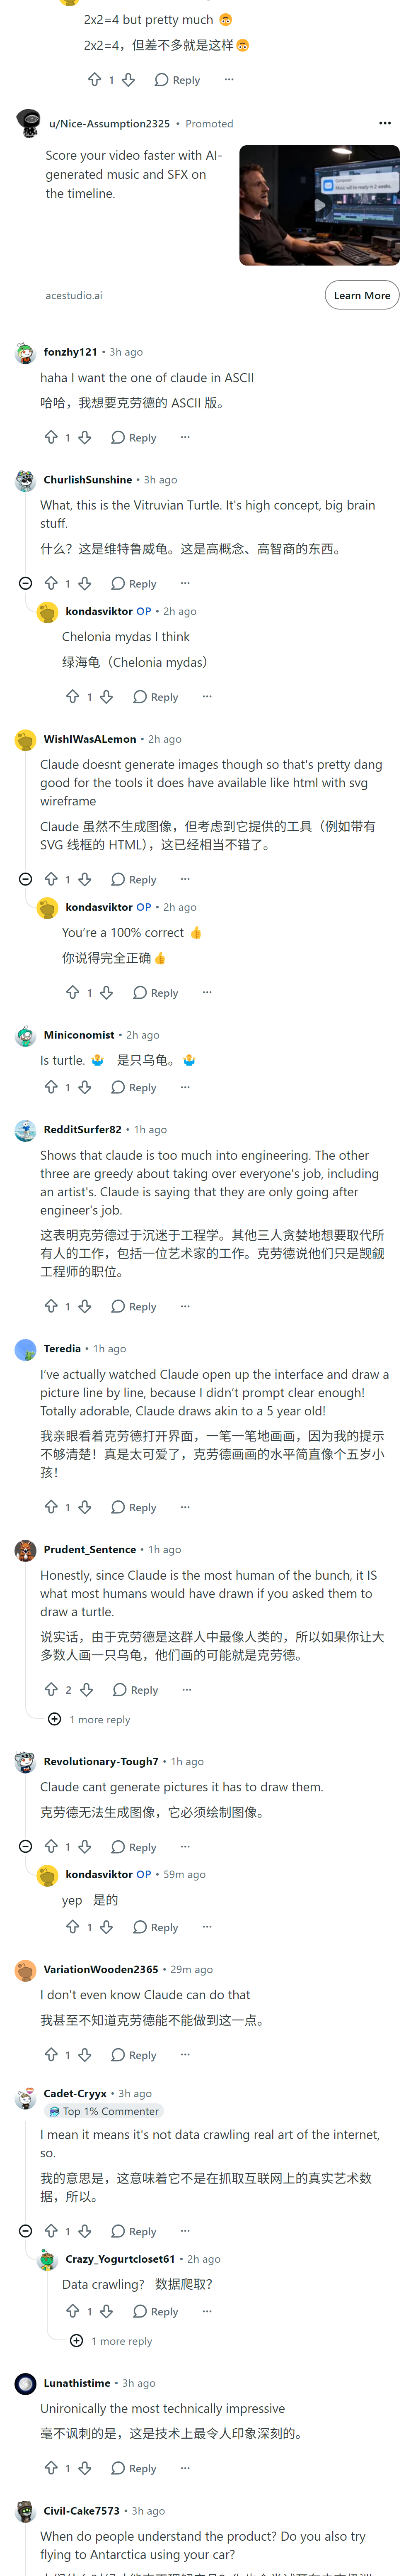
Task: Open the acestudio.ai link
Action: pos(74,296)
